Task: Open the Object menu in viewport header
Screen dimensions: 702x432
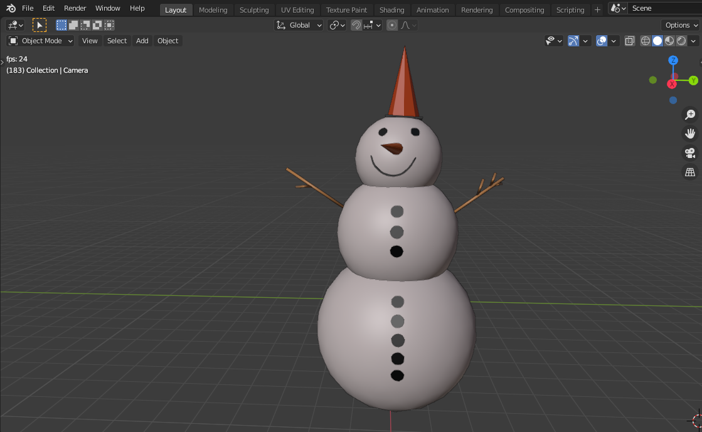Action: coord(168,41)
